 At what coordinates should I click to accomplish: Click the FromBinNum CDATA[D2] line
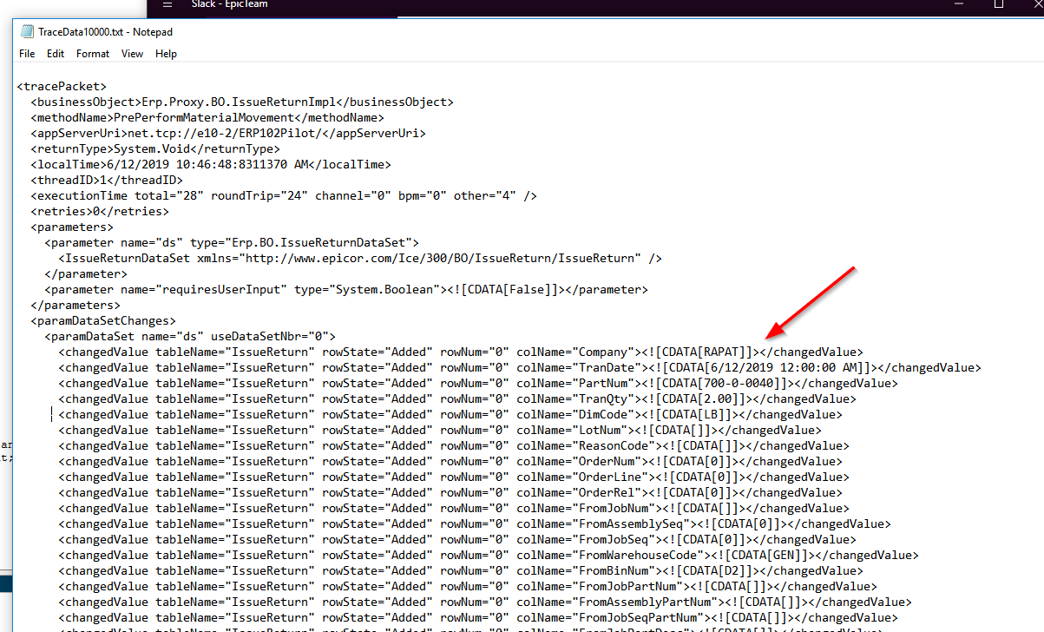click(461, 571)
